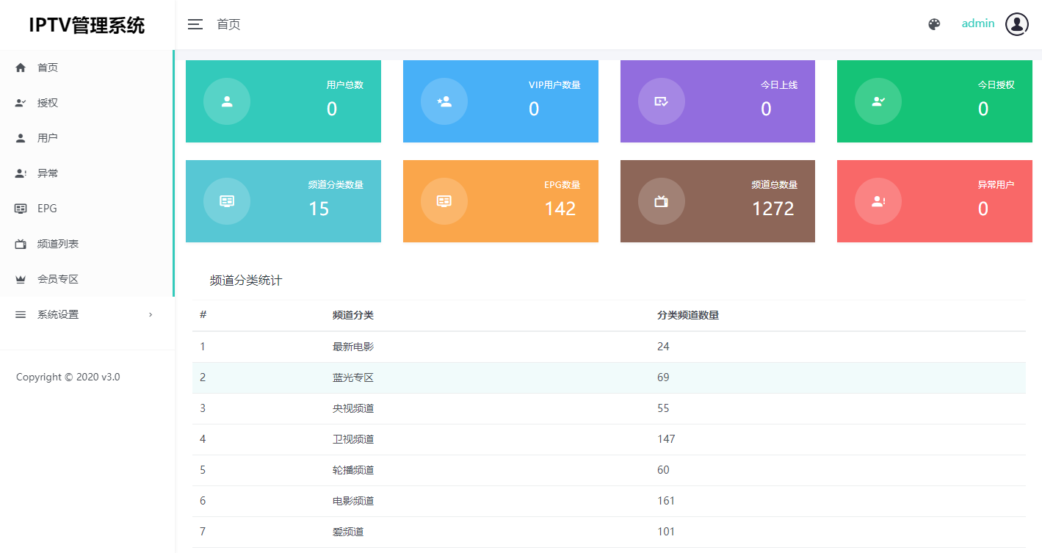Click the person icon in the 用户总数 card

pyautogui.click(x=227, y=101)
